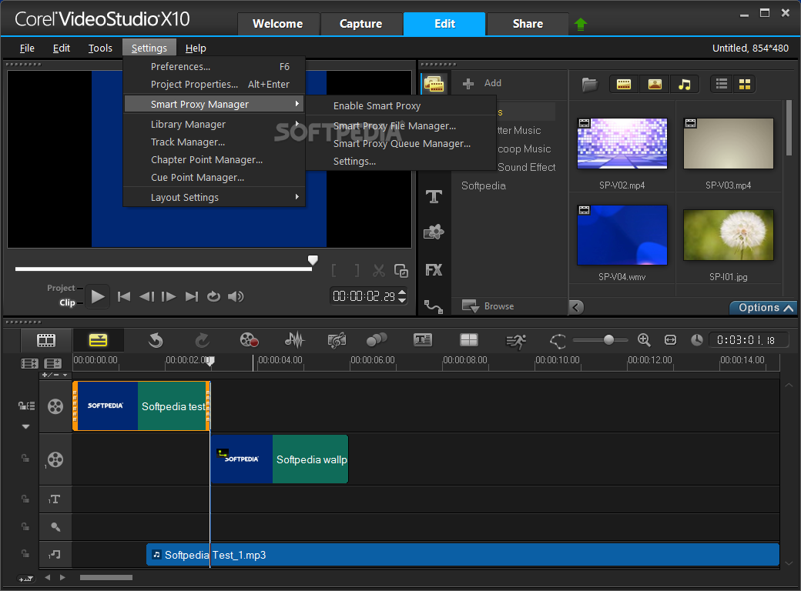Switch to the Share tab
The image size is (801, 591).
(528, 24)
